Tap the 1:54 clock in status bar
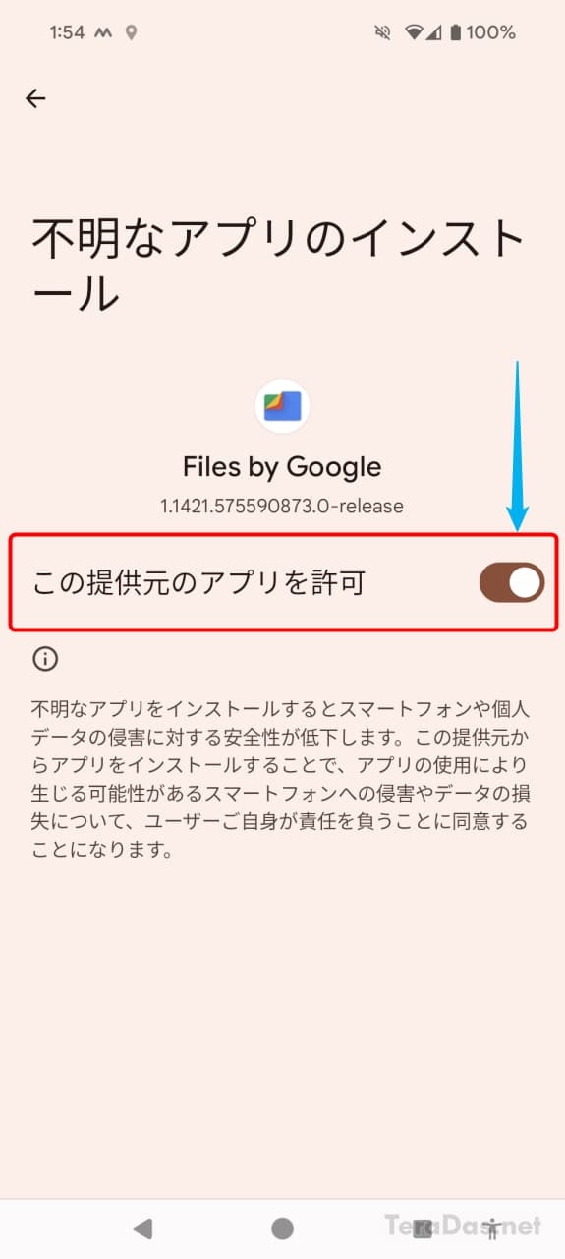Image resolution: width=565 pixels, height=1259 pixels. pos(67,32)
